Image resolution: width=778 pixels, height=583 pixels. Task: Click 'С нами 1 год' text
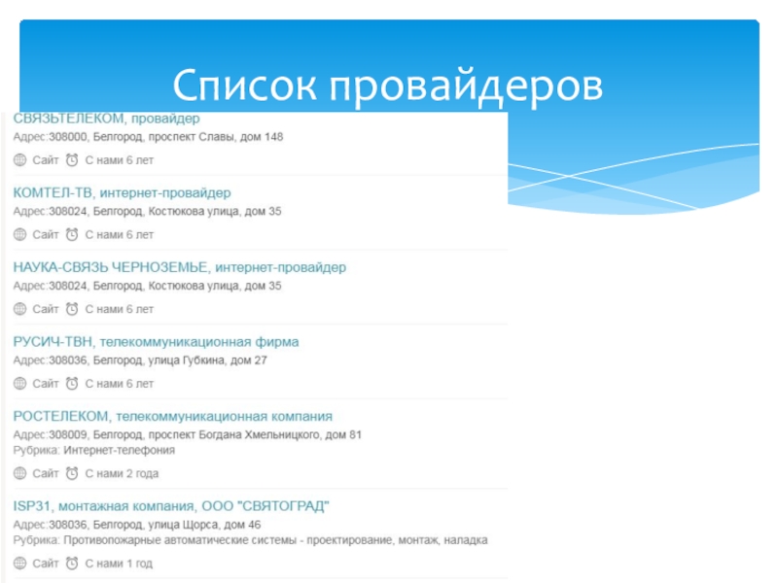pos(119,564)
